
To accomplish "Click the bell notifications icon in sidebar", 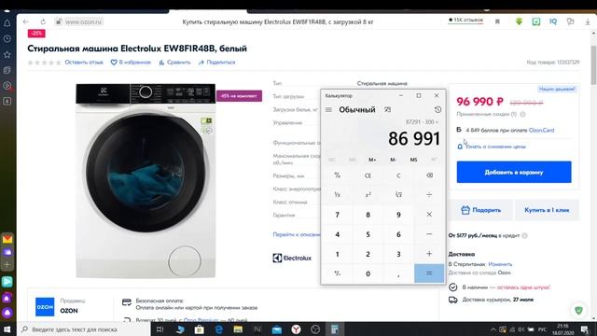I will [x=7, y=23].
